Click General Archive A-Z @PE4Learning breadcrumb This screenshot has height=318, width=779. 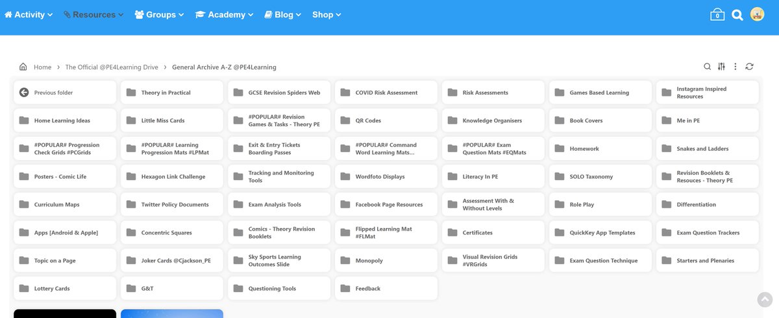point(224,67)
